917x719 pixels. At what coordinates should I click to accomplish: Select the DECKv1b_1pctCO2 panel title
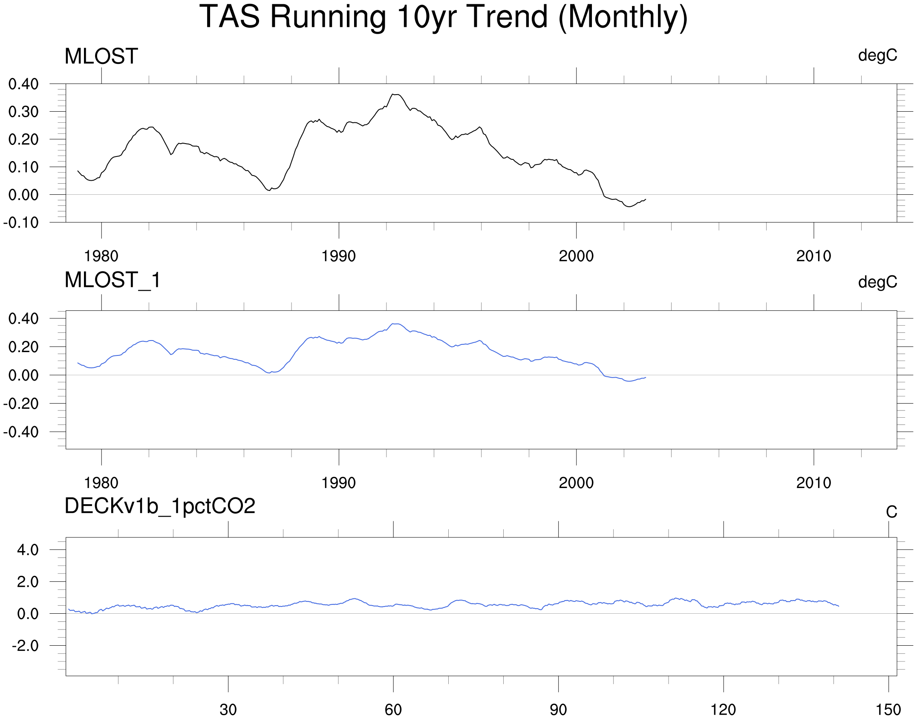coord(160,506)
